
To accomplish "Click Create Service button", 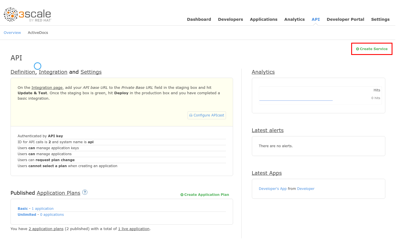I will [372, 49].
